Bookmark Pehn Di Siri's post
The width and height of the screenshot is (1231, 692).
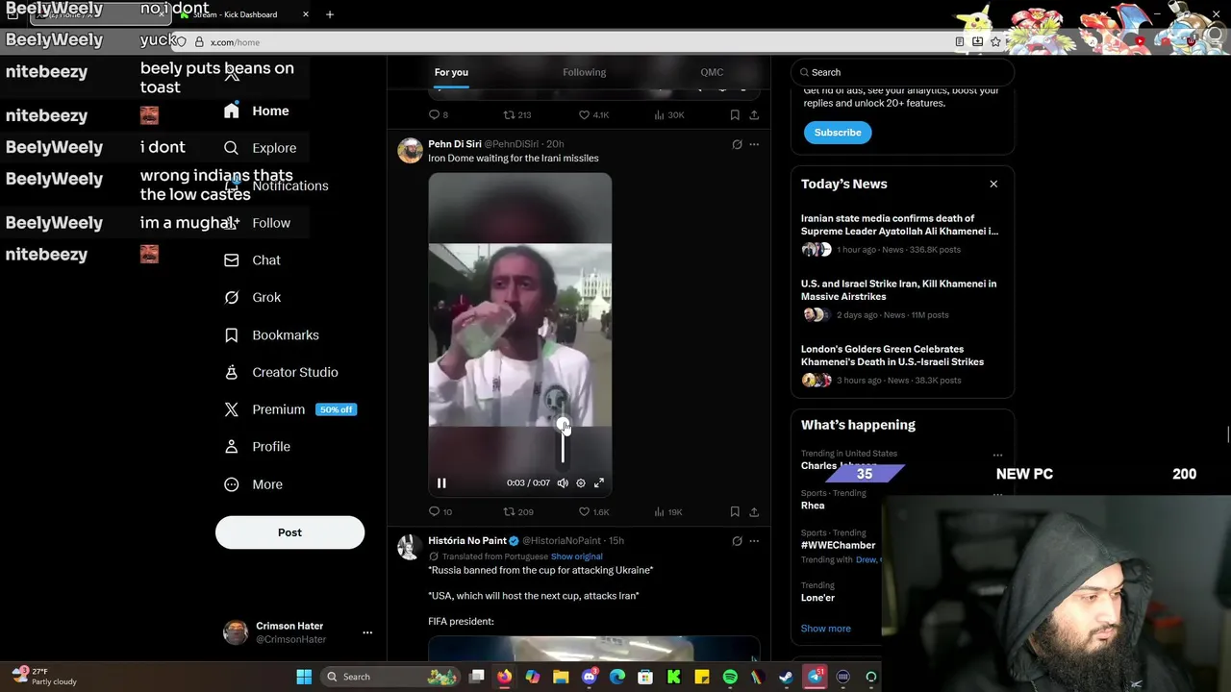[x=735, y=511]
